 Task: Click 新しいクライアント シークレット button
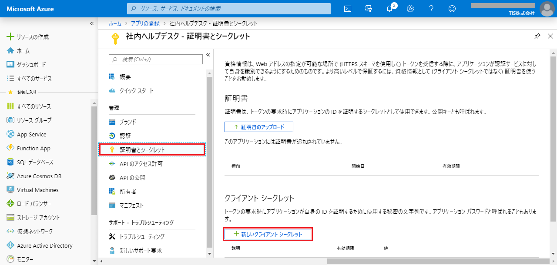268,234
